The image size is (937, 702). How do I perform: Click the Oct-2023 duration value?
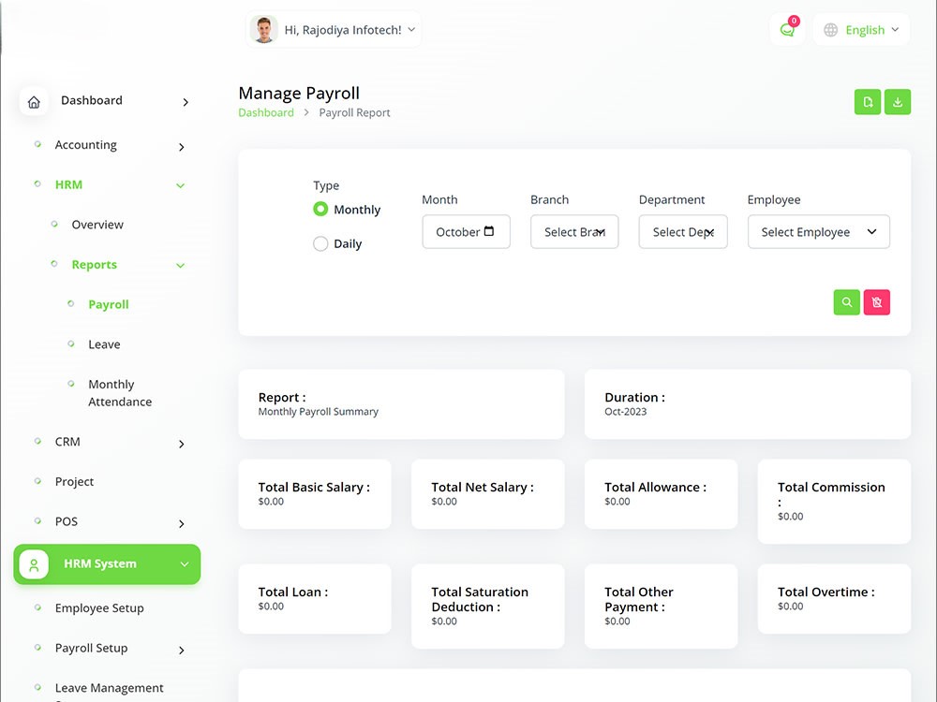coord(625,411)
